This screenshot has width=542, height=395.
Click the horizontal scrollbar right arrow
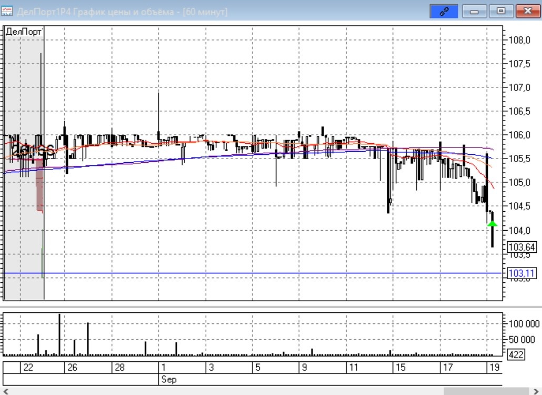(x=537, y=391)
